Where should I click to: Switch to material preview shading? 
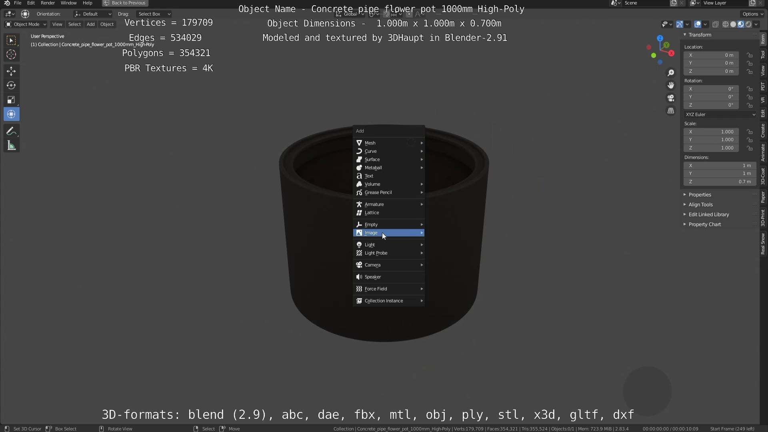741,24
